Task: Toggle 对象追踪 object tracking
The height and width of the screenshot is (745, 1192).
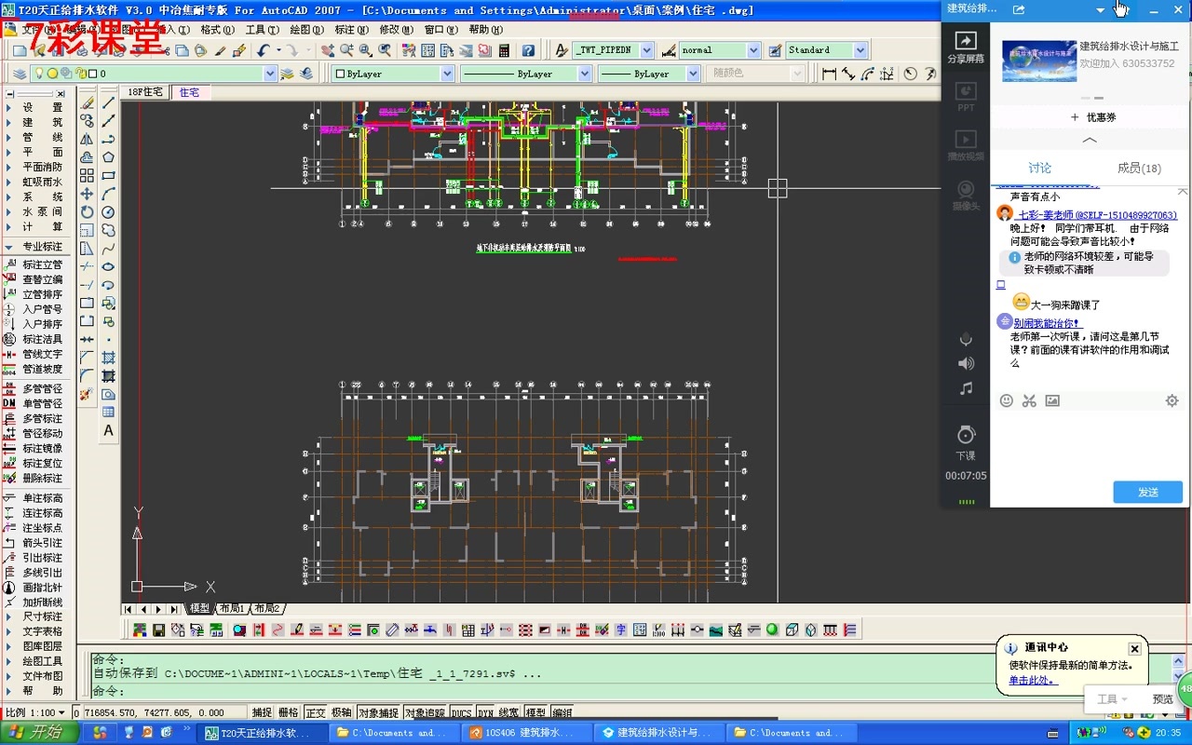Action: coord(426,712)
